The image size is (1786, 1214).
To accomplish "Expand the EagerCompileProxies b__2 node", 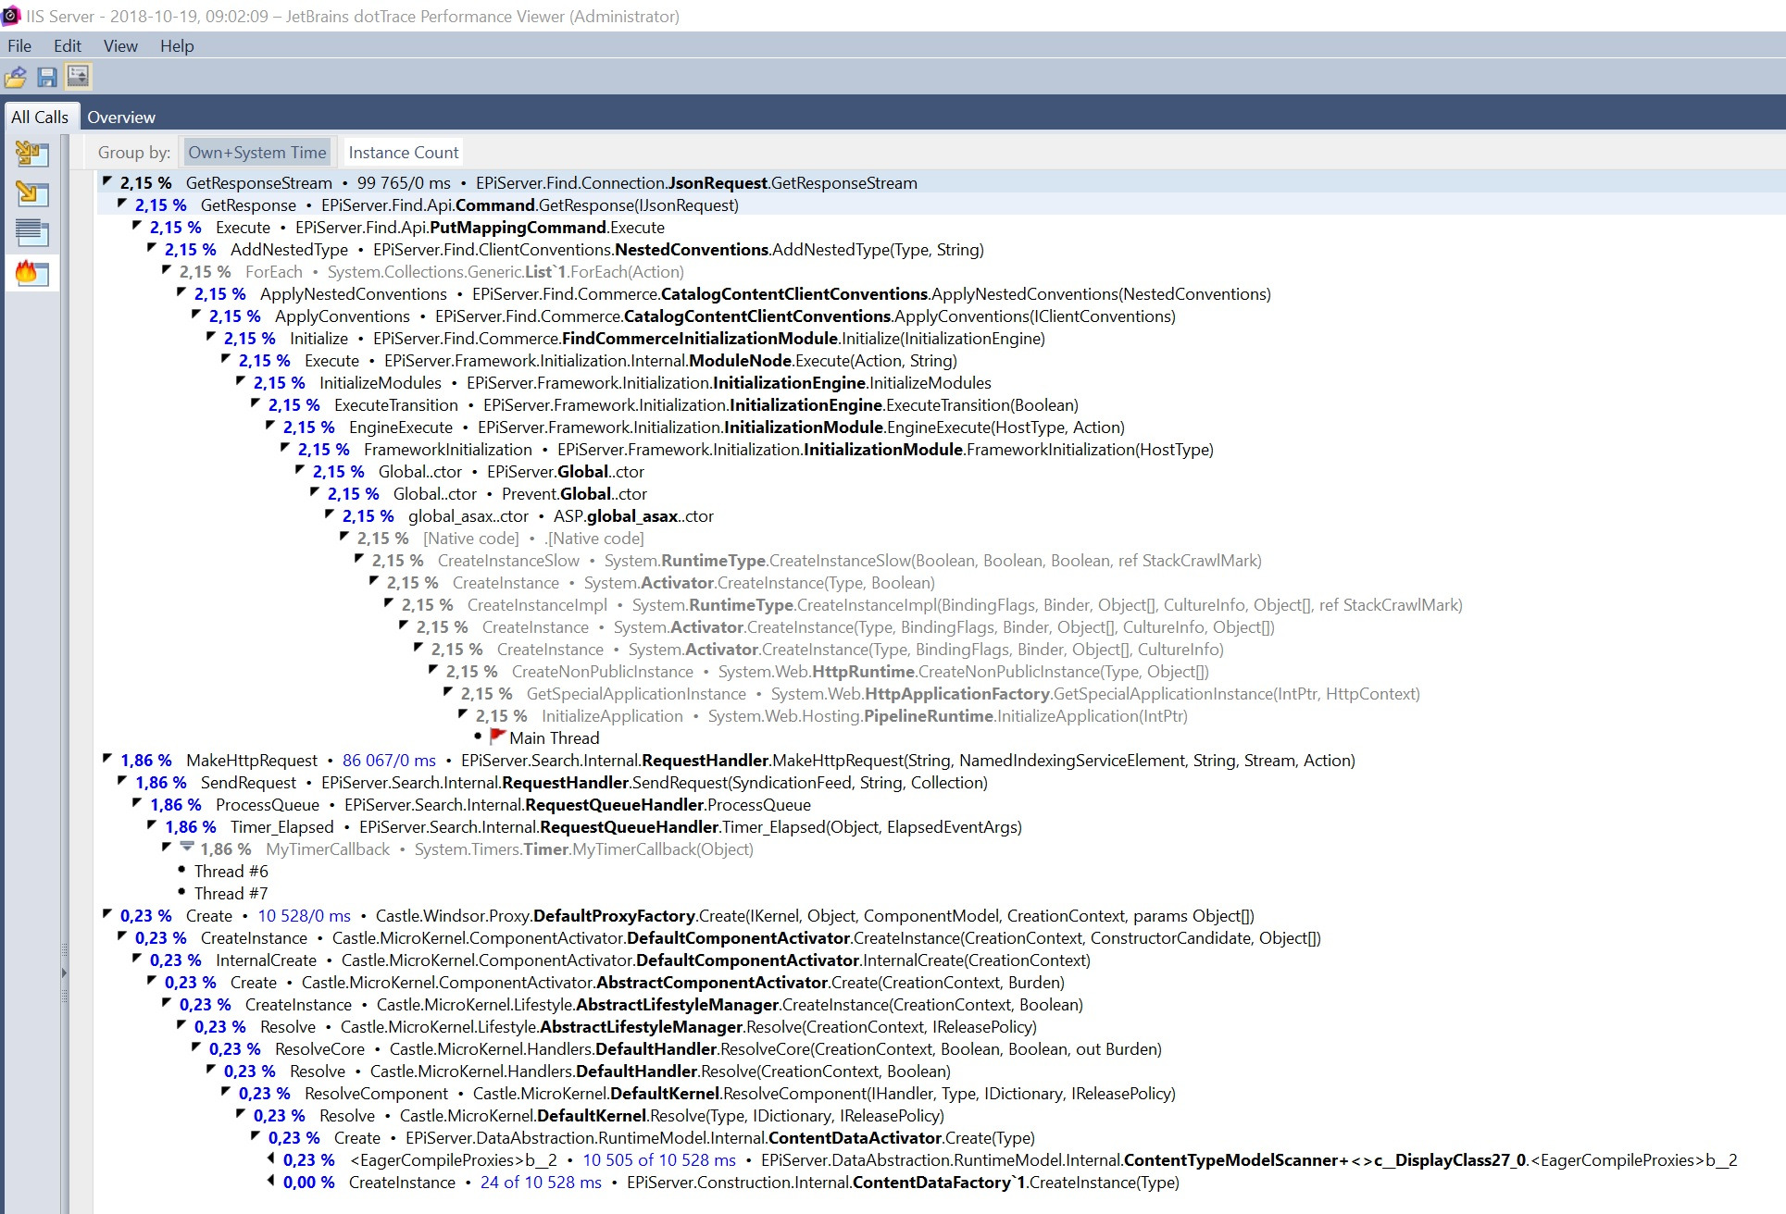I will coord(271,1158).
